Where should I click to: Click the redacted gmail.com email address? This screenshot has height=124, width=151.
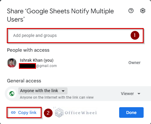pyautogui.click(x=38, y=66)
